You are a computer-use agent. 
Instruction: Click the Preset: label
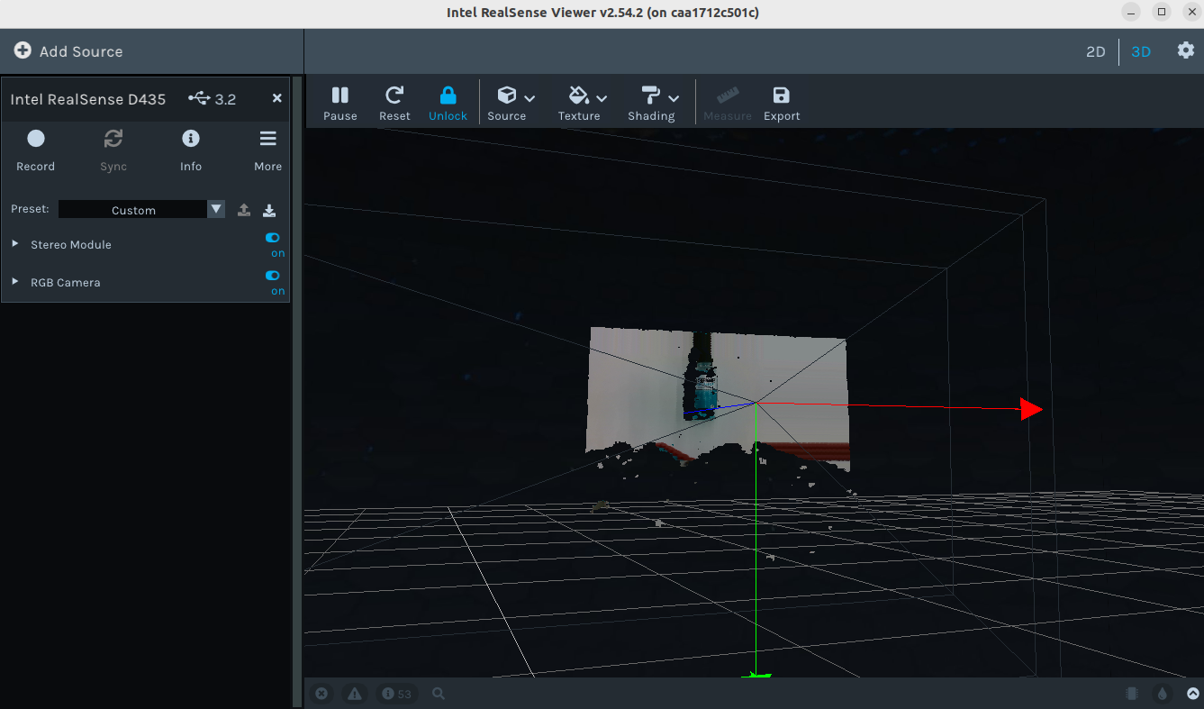point(30,209)
